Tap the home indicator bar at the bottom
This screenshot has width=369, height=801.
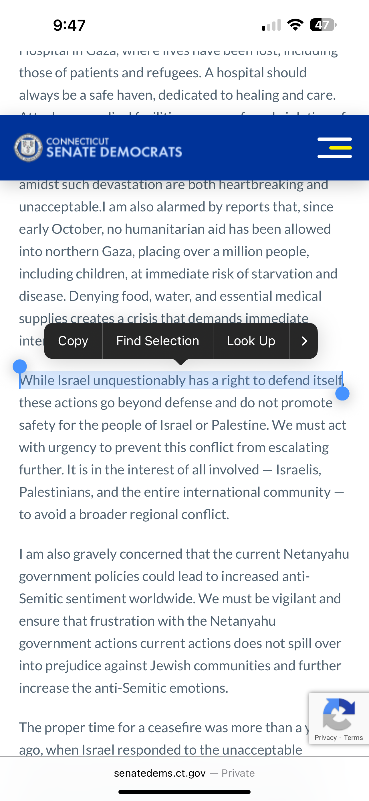pos(184,792)
